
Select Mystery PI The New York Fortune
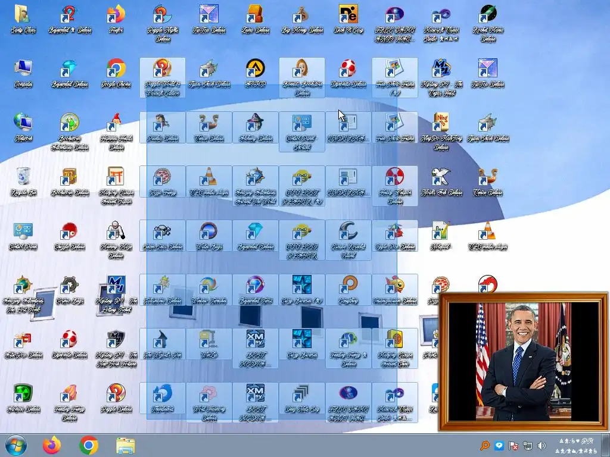(116, 348)
